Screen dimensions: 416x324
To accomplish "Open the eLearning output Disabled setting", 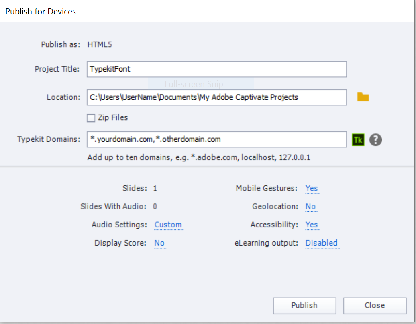I will pos(321,243).
